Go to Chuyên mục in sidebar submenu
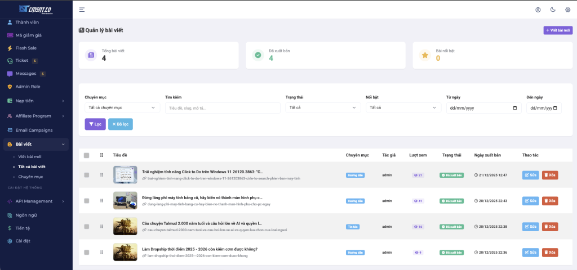This screenshot has width=577, height=270. pyautogui.click(x=31, y=177)
